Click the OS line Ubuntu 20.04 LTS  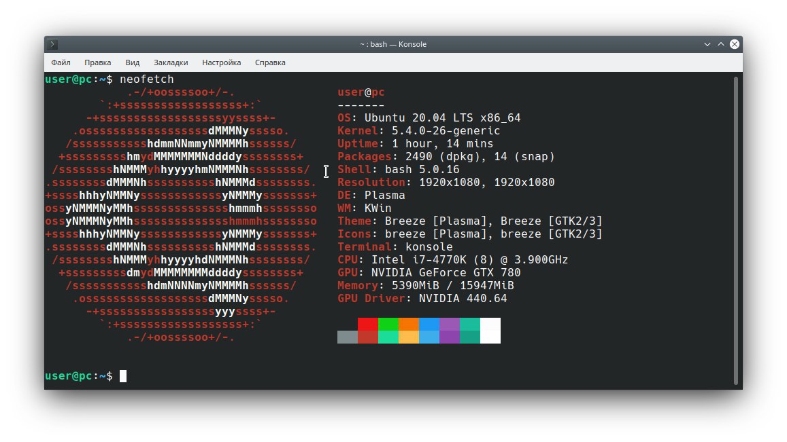point(429,117)
